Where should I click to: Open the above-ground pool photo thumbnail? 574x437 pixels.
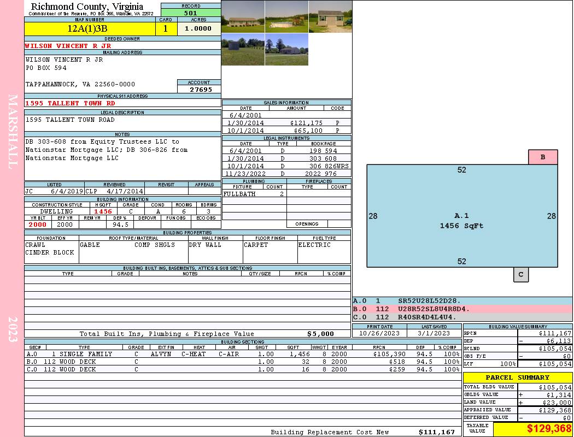point(286,16)
